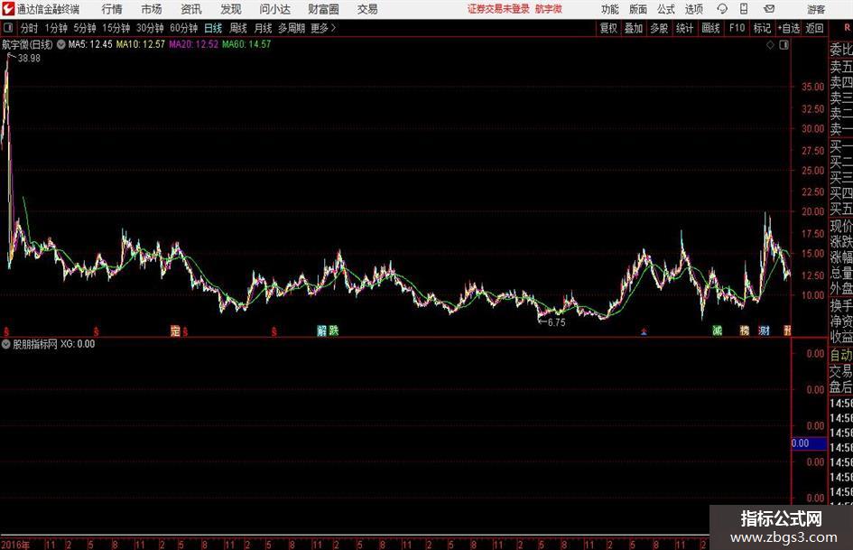The image size is (853, 550).
Task: Open settings circle beside 股朋指标网 indicator
Action: tap(6, 344)
